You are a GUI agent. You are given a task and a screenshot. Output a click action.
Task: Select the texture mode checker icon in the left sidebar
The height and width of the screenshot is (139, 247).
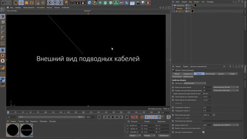[x=3, y=22]
